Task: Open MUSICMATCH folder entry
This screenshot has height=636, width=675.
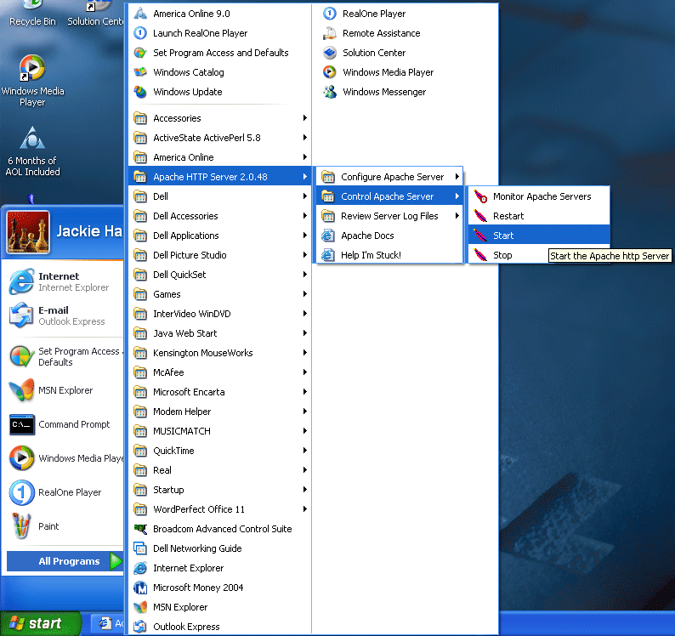Action: point(220,431)
